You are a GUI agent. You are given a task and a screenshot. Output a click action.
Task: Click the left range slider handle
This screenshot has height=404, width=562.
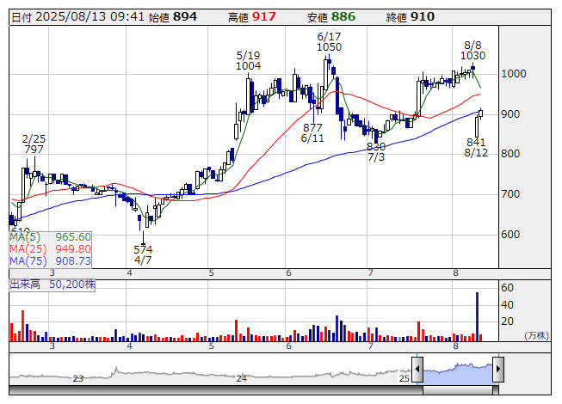(417, 370)
